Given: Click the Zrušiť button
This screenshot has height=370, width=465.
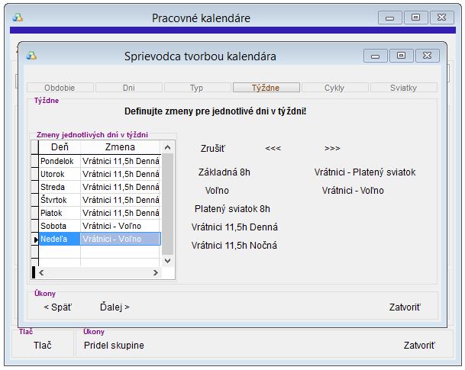Looking at the screenshot, I should 213,148.
